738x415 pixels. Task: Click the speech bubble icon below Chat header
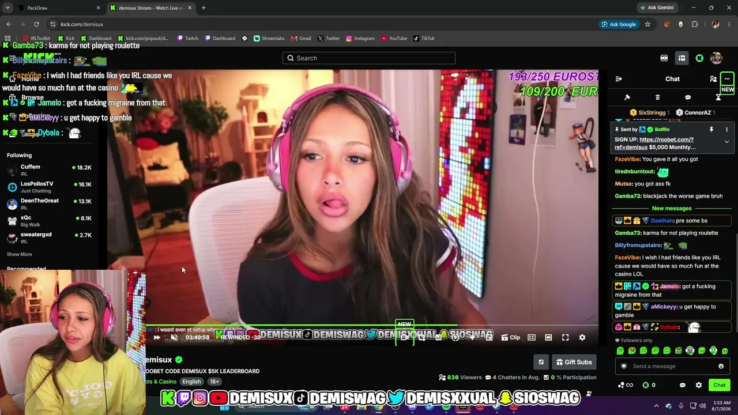(688, 97)
